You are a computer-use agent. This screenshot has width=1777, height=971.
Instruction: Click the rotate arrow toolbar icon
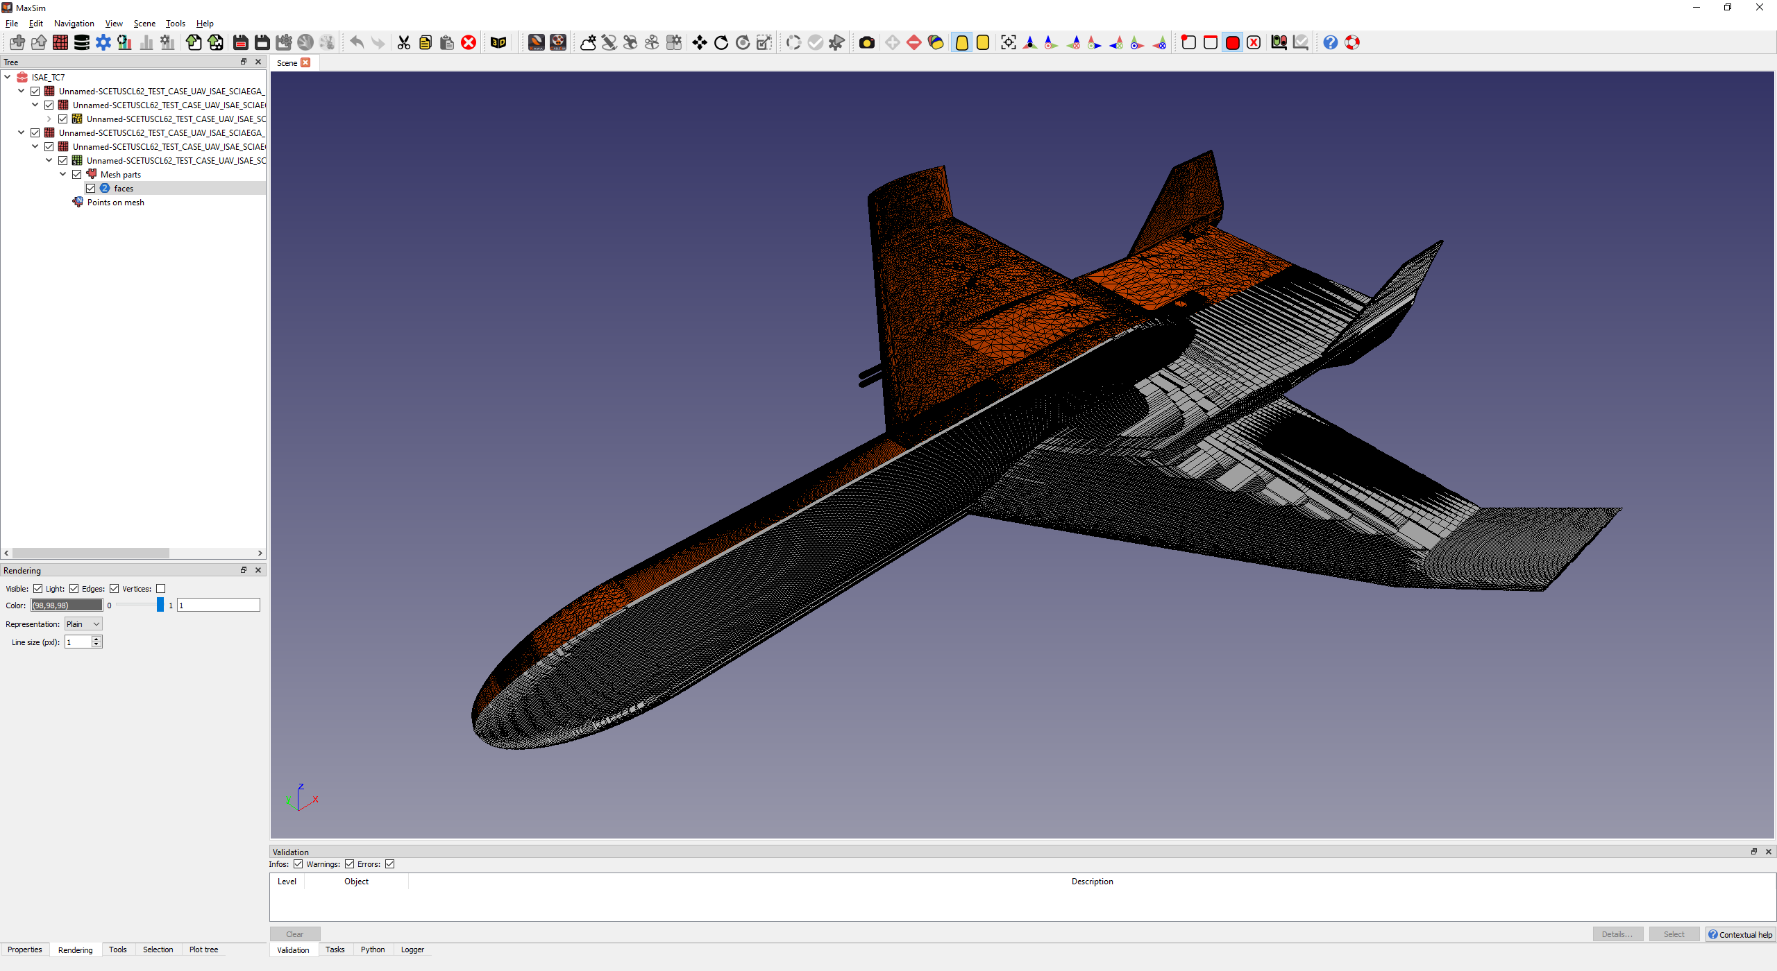(721, 42)
